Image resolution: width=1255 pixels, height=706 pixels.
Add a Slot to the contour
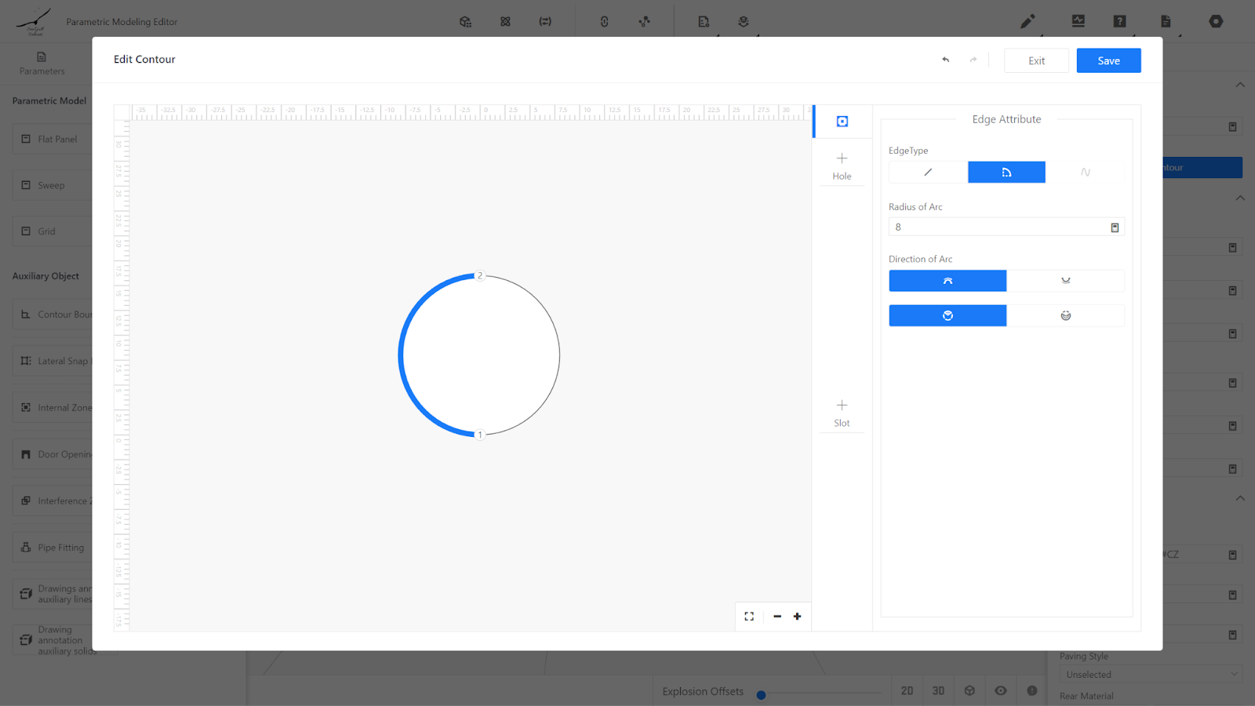coord(842,413)
